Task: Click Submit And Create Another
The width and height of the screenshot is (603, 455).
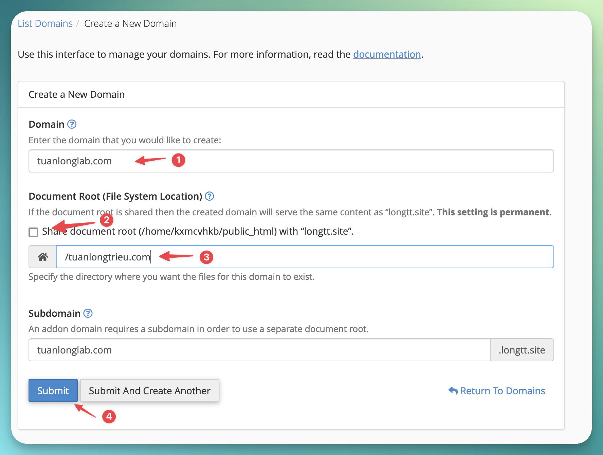Action: tap(149, 391)
